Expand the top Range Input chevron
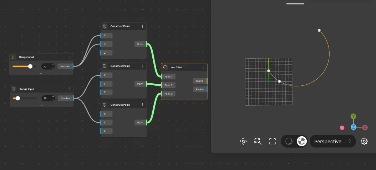 point(41,73)
